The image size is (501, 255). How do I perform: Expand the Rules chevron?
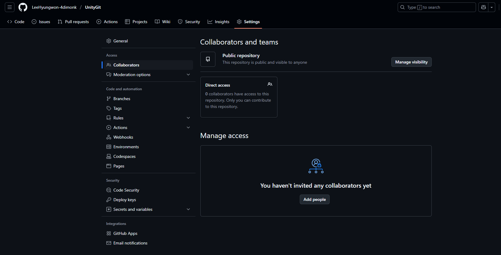click(188, 118)
